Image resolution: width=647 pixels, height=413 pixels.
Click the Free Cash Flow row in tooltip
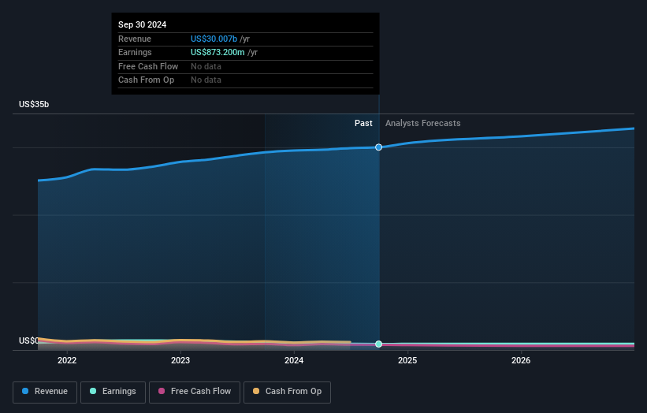[246, 66]
